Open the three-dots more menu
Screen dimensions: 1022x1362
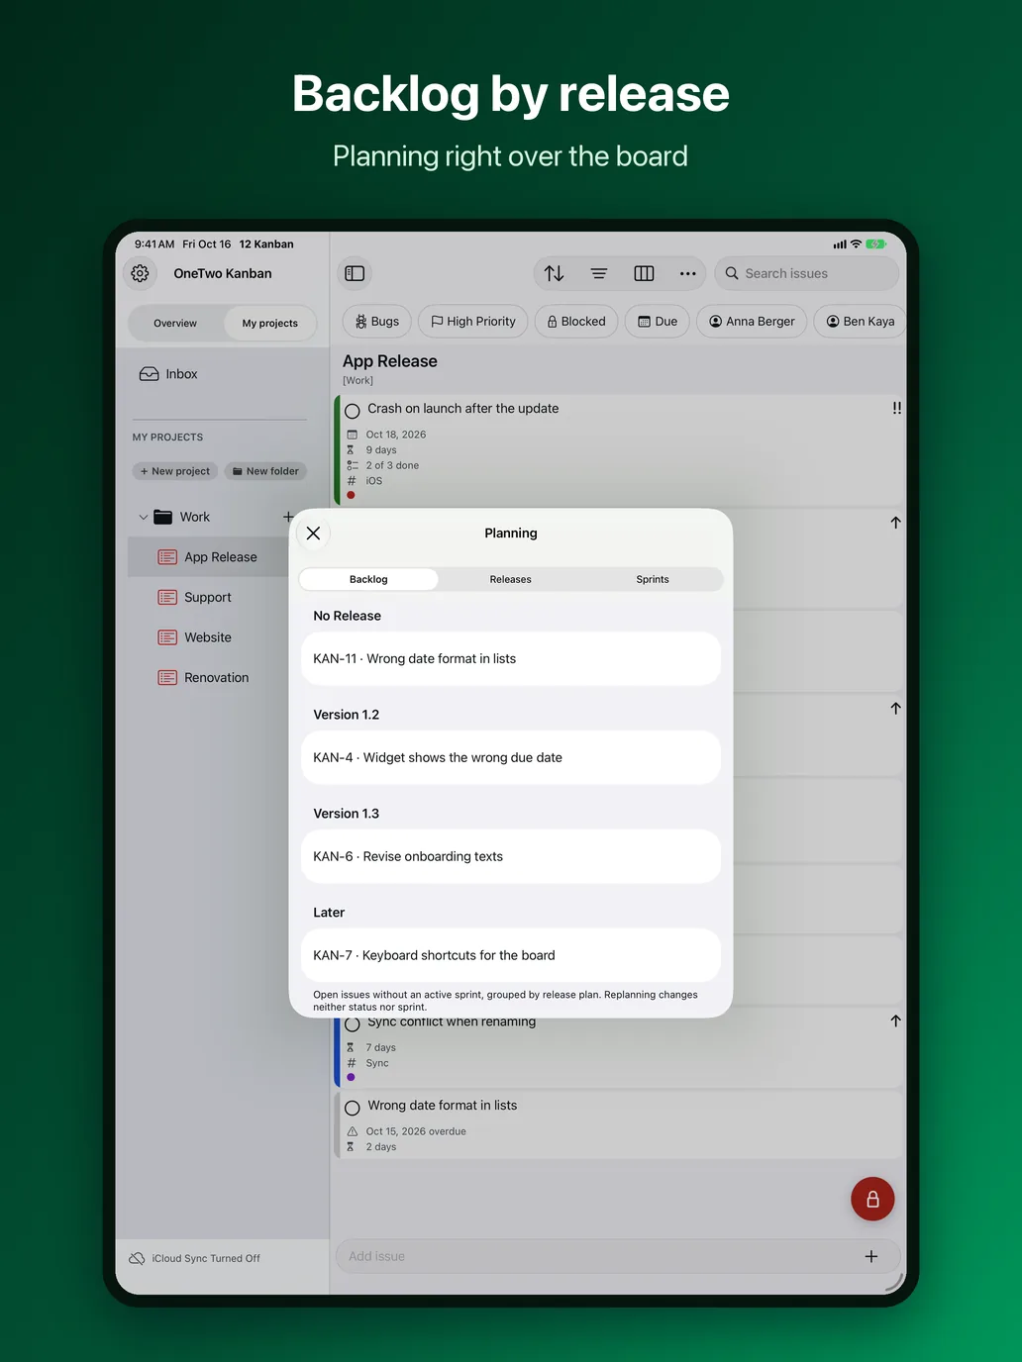tap(688, 273)
